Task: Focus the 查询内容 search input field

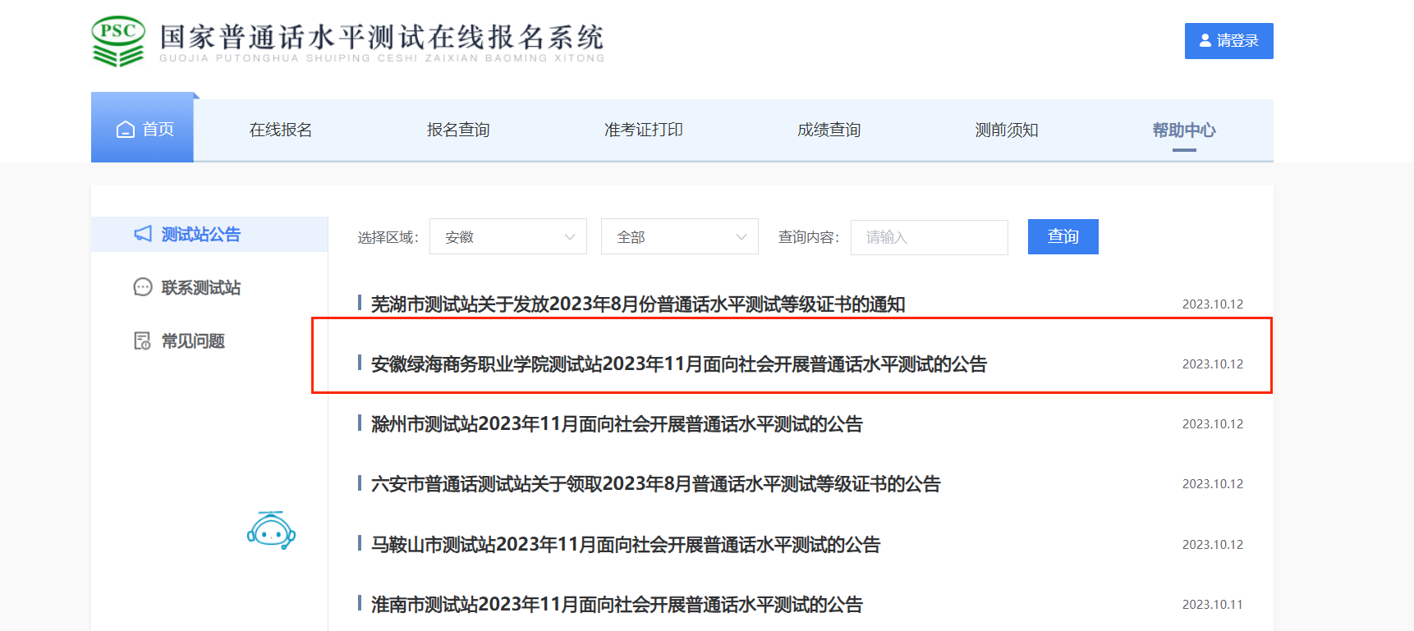Action: click(930, 237)
